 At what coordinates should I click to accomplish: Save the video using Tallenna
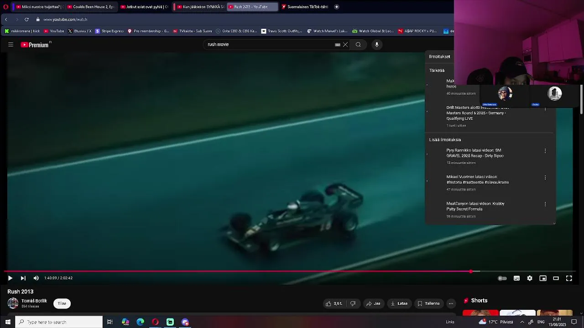[428, 303]
